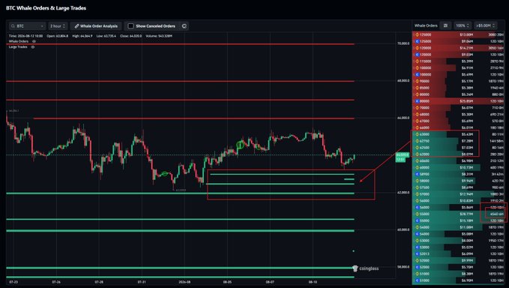This screenshot has height=288, width=509.
Task: Click the $10.83M value in the 56000 row
Action: pos(466,201)
